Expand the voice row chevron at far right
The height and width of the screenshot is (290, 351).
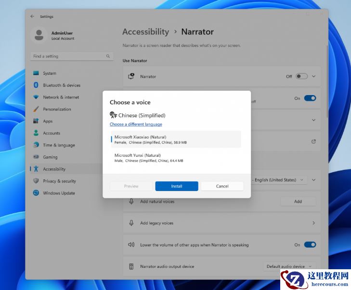pos(313,180)
